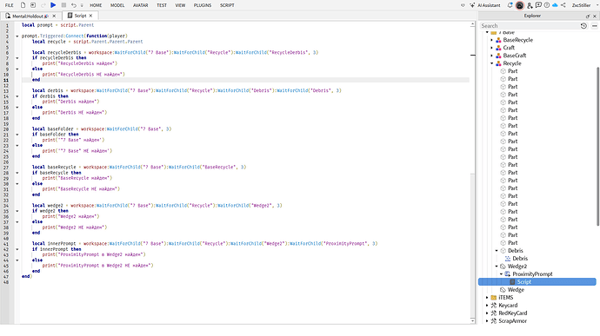Select the Wedge2 item in Explorer
Image resolution: width=600 pixels, height=336 pixels.
coord(517,266)
